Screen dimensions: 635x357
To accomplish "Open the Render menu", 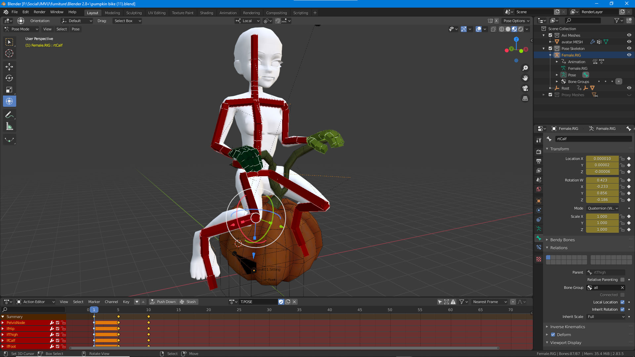I will [x=39, y=12].
